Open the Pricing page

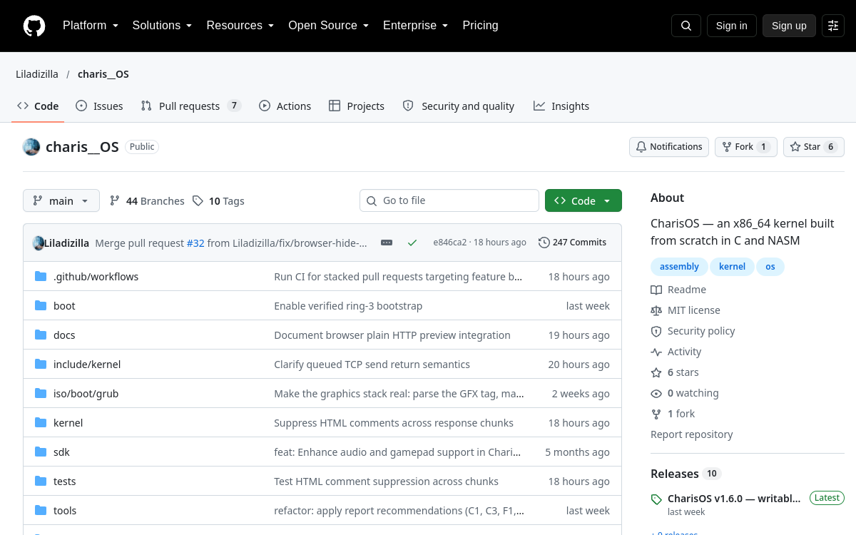coord(480,26)
